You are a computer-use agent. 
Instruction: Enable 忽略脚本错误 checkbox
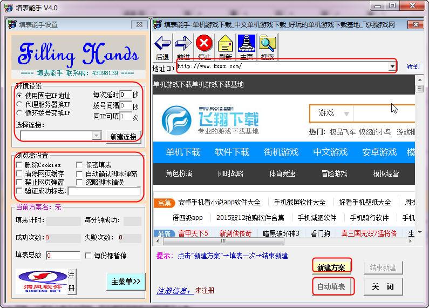point(79,182)
